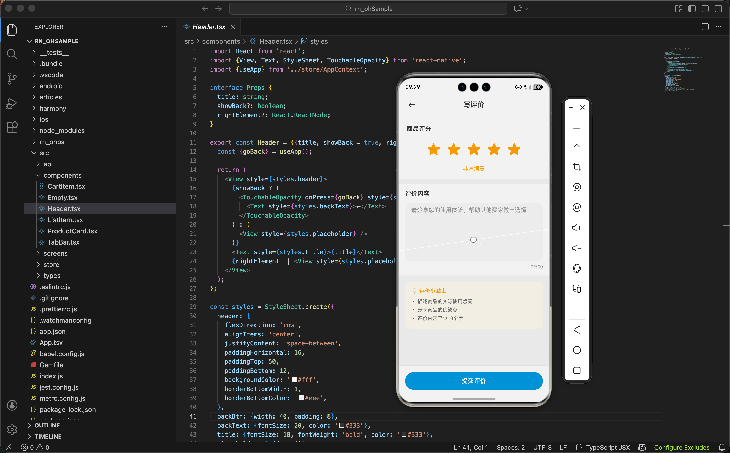
Task: Toggle the primary side bar visibility
Action: pyautogui.click(x=692, y=9)
